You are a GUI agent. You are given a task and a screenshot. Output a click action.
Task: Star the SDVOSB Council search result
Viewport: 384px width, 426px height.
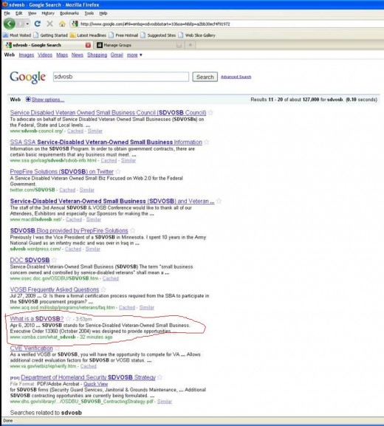[210, 112]
